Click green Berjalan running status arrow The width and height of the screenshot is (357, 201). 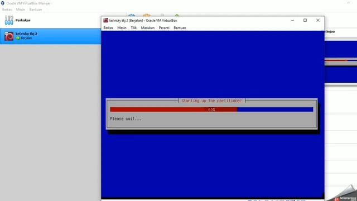coord(18,39)
